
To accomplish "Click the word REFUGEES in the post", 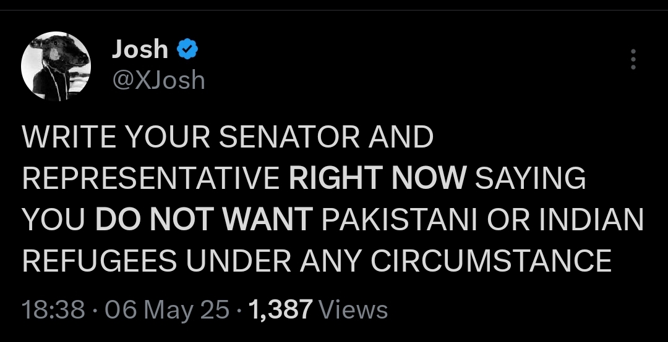I will (99, 261).
